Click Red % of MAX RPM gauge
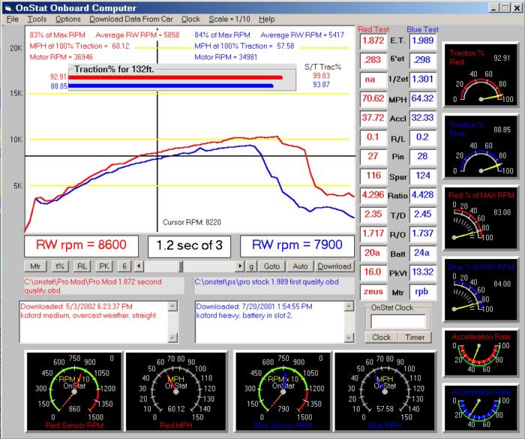The image size is (525, 439). click(481, 218)
